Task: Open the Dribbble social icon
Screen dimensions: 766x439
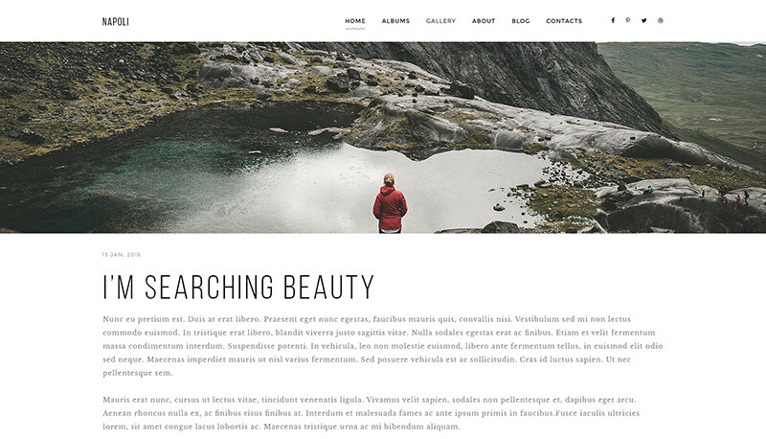Action: click(x=661, y=20)
